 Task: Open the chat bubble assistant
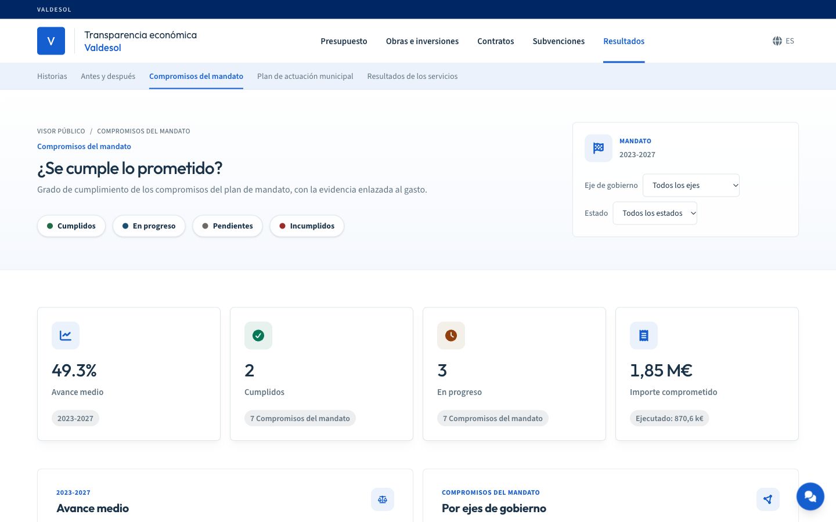(810, 496)
